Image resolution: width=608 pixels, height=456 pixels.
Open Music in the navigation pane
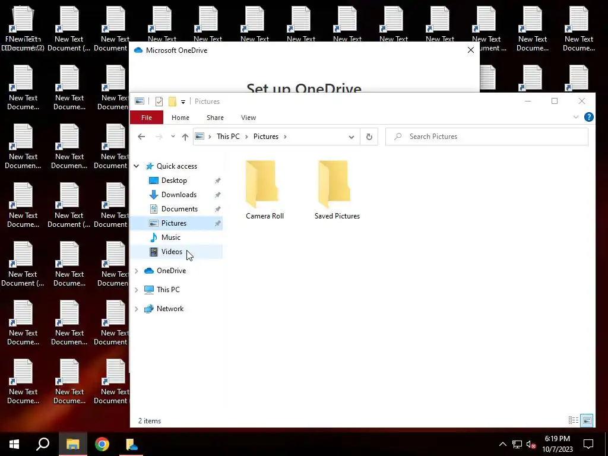click(170, 237)
